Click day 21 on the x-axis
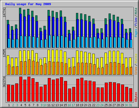This screenshot has height=108, width=139. point(90,105)
